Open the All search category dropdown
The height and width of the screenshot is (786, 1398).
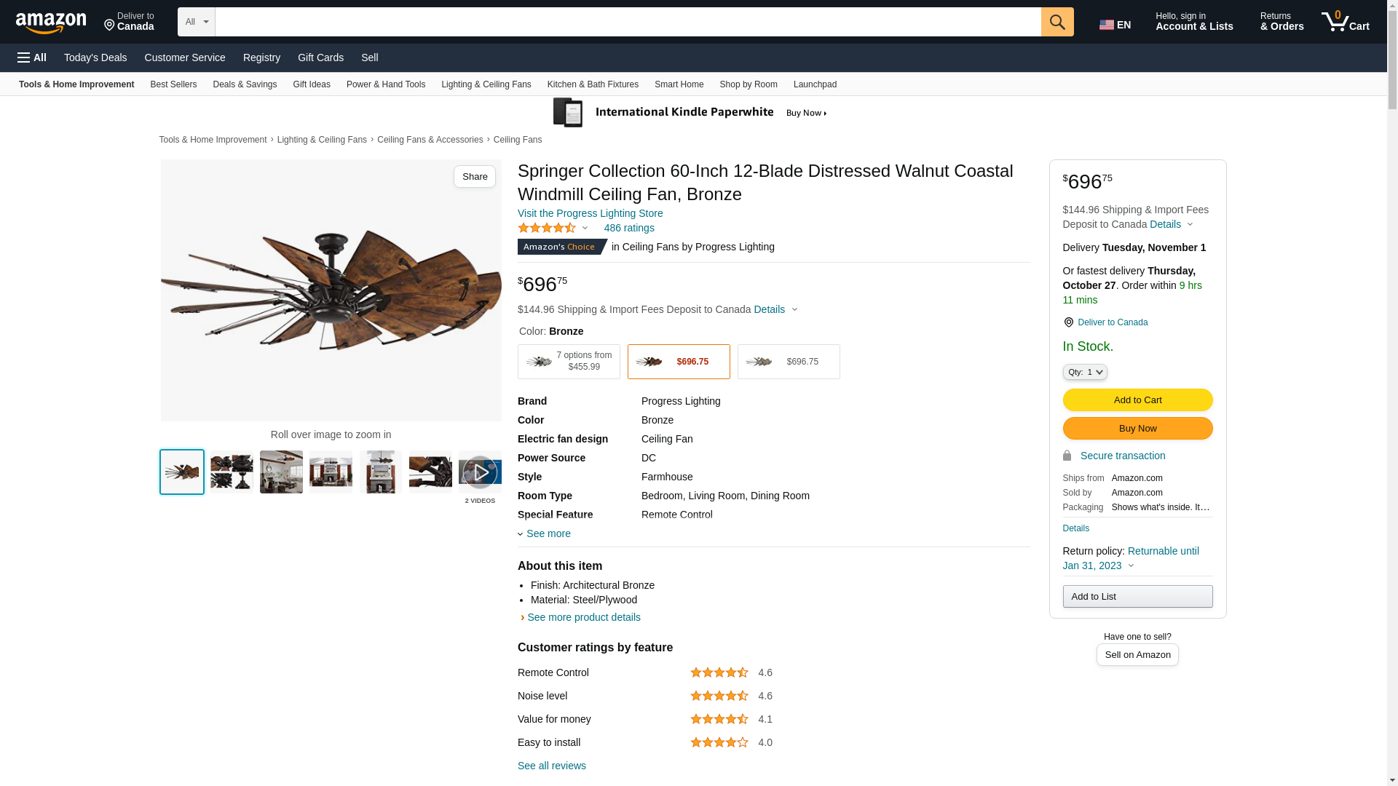coord(196,22)
